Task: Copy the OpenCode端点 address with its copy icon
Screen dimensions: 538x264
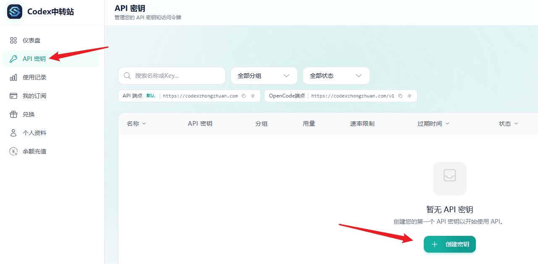Action: 400,96
